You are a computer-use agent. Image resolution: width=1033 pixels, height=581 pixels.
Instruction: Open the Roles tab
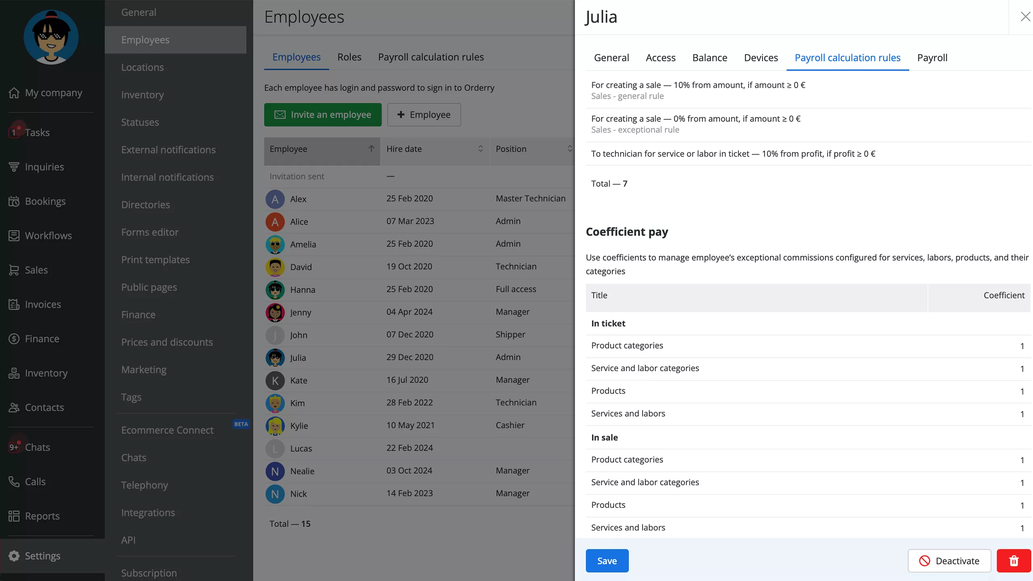[349, 57]
